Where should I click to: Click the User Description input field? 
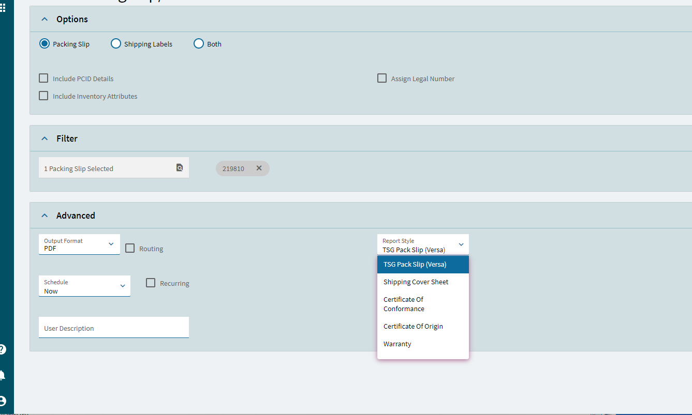(114, 328)
